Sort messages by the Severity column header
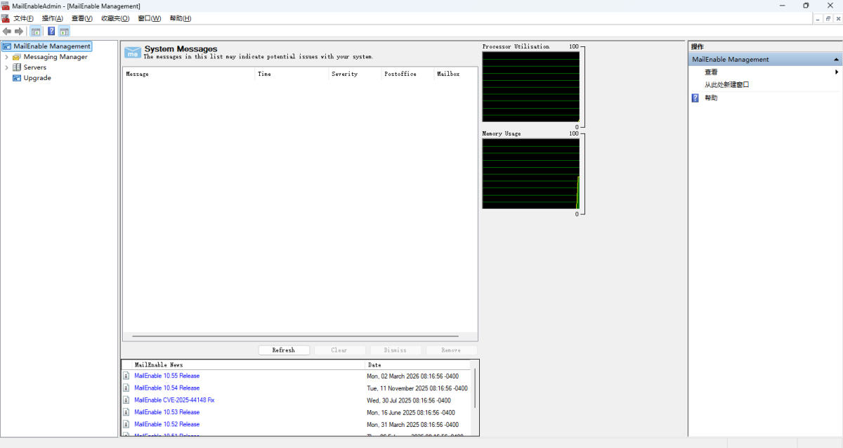 pos(344,74)
